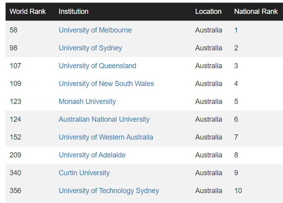Click Australia in the Curtin University row
Screen dimensions: 283x203
tap(209, 173)
